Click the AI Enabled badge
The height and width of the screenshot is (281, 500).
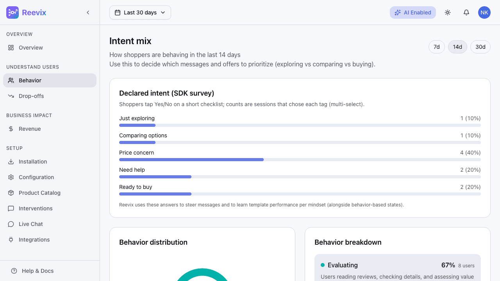click(412, 12)
